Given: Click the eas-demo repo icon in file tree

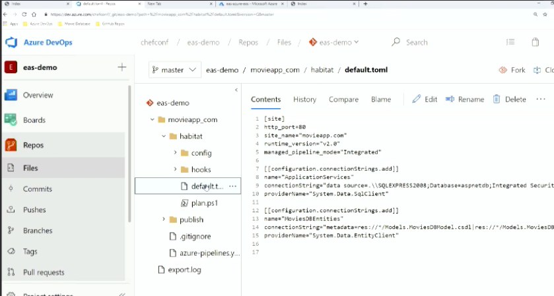Looking at the screenshot, I should (x=150, y=103).
